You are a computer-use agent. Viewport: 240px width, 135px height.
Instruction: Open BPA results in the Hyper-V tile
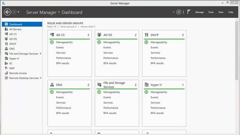[157, 113]
